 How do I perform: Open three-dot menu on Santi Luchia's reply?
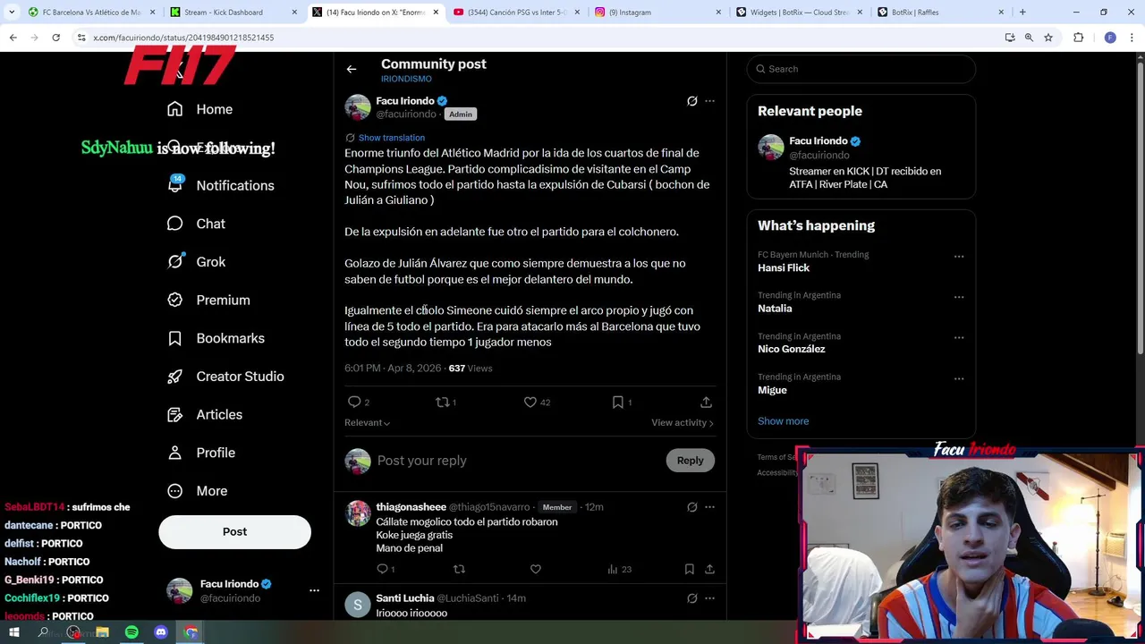click(x=709, y=598)
